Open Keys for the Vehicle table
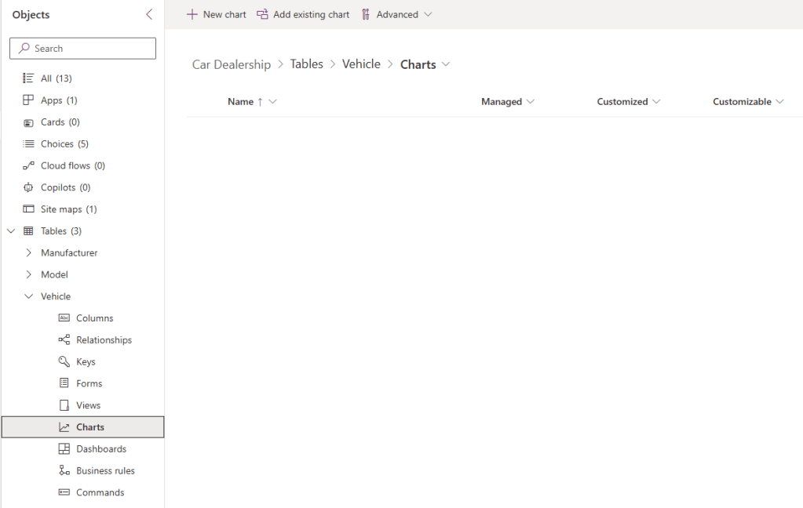The image size is (803, 508). pos(64,361)
